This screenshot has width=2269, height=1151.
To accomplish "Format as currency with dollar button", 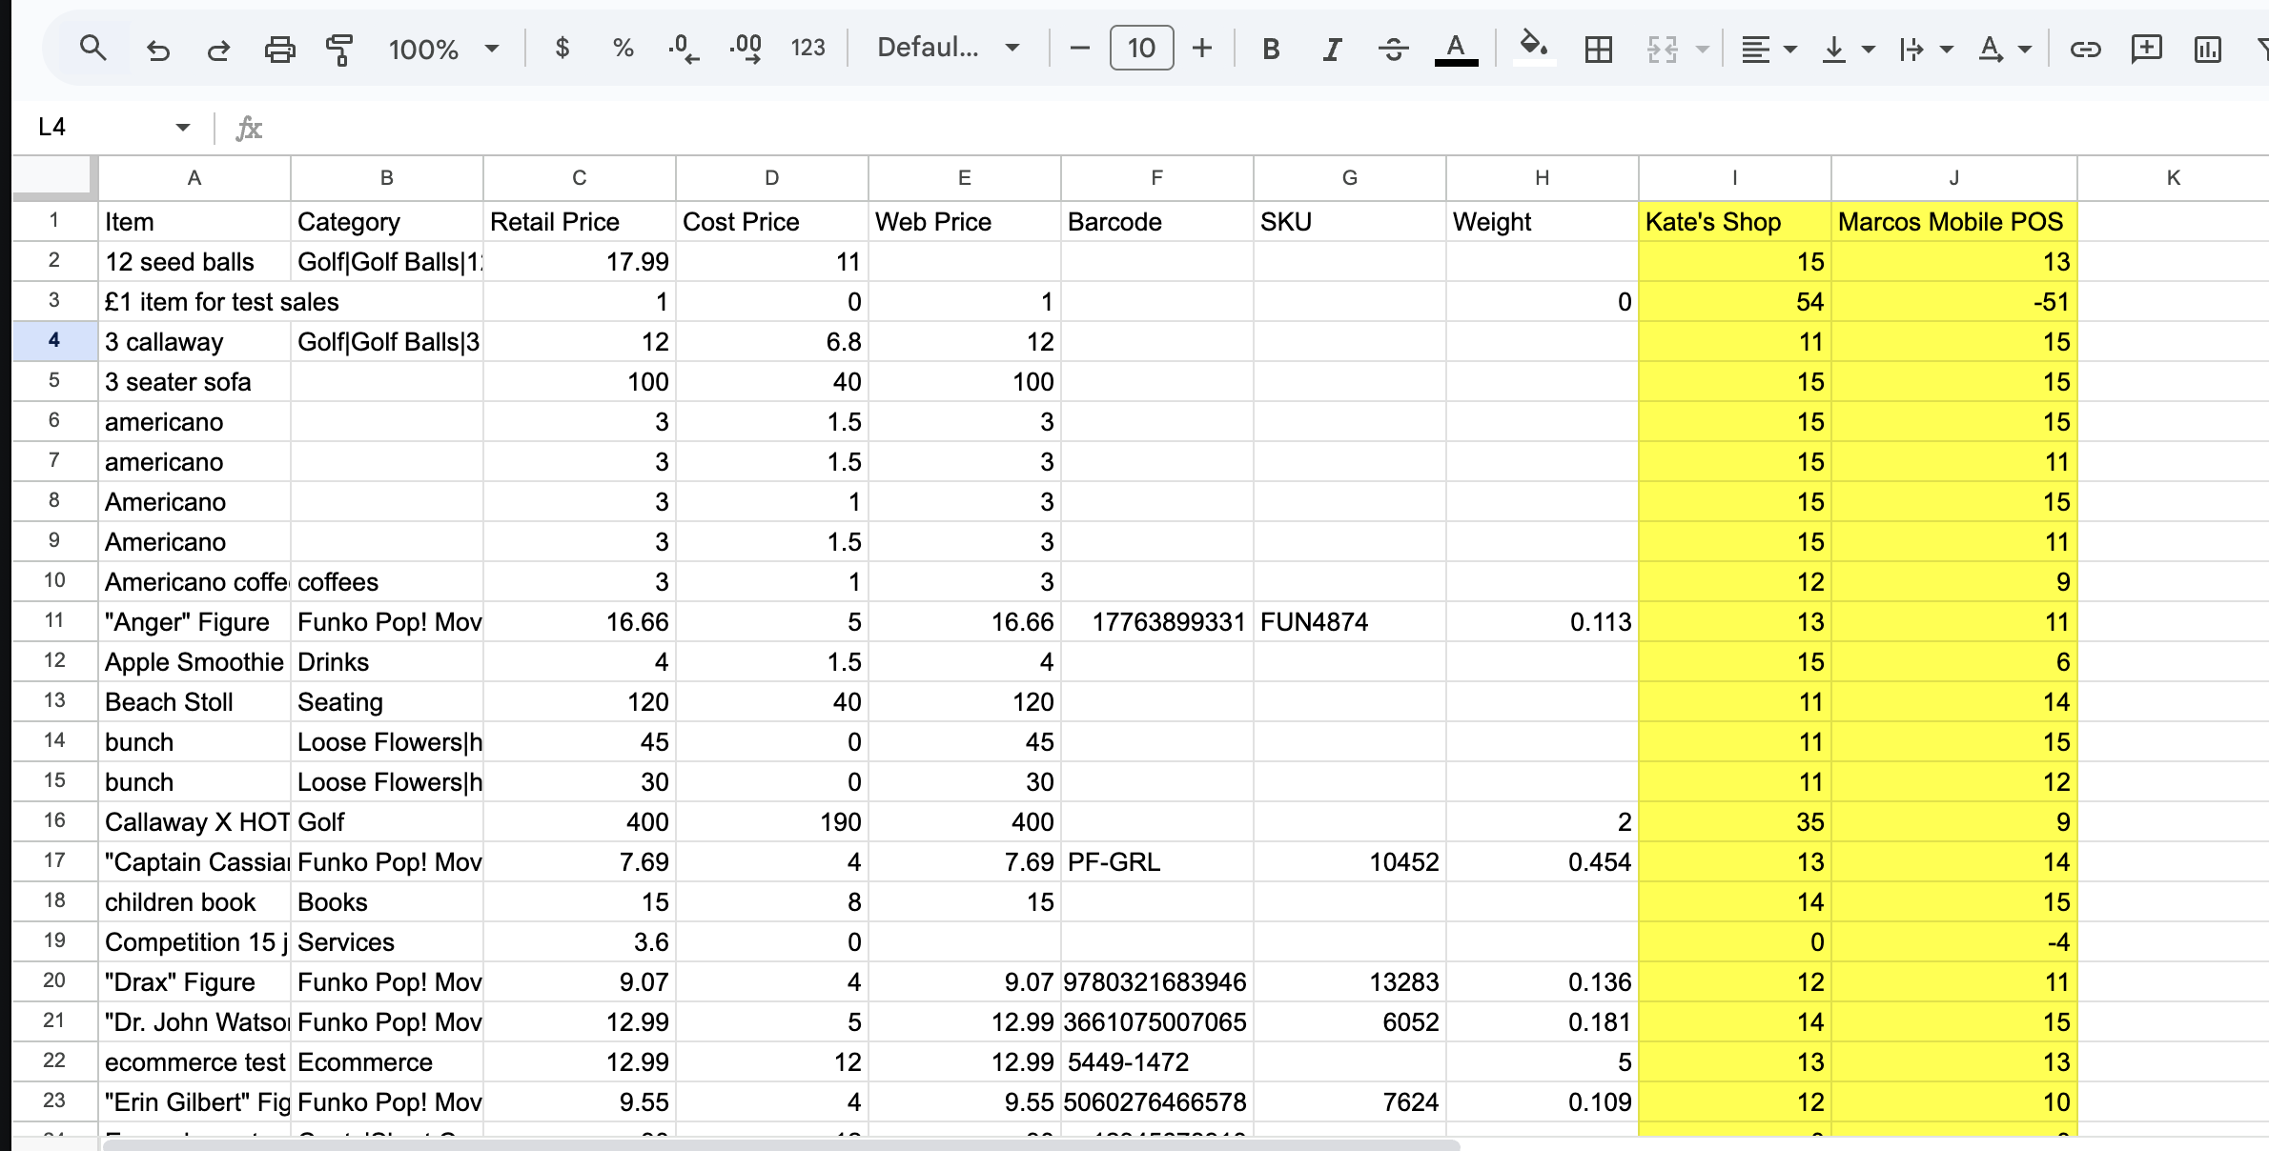I will (562, 48).
